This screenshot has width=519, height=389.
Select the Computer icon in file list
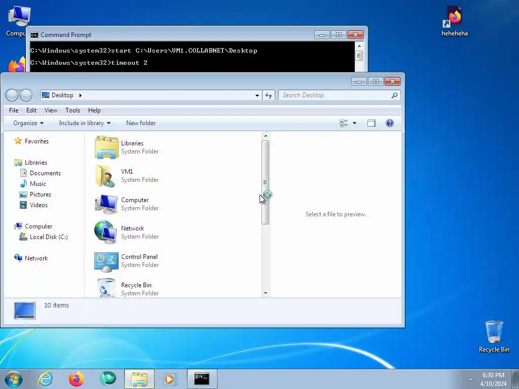(x=106, y=204)
